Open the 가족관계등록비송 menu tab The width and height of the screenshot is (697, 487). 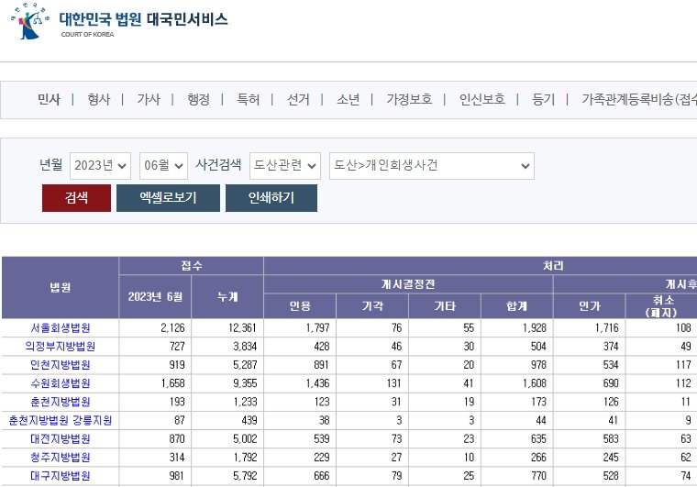[639, 99]
